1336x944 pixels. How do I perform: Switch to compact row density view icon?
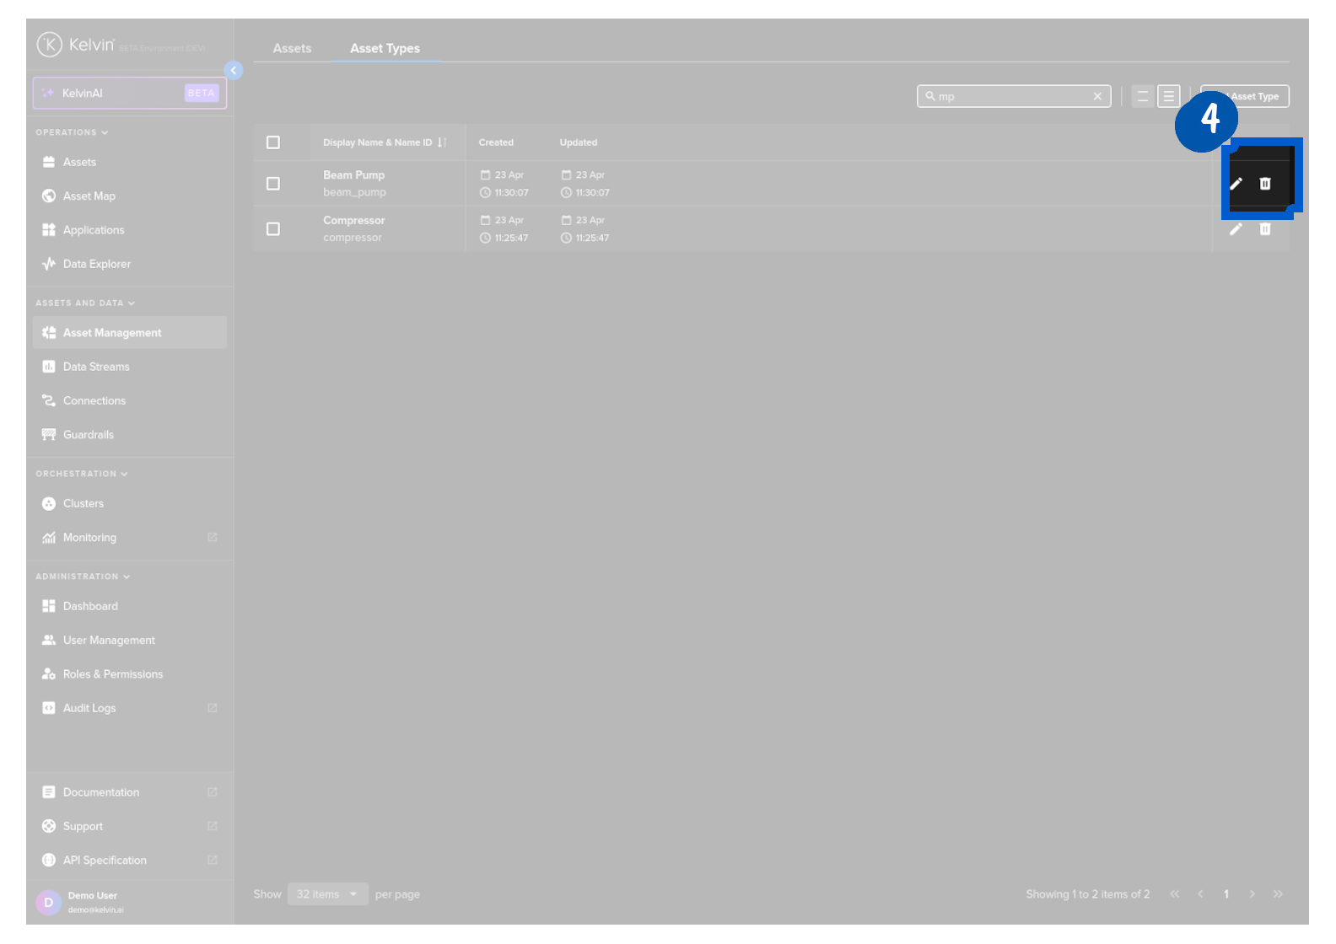tap(1143, 96)
